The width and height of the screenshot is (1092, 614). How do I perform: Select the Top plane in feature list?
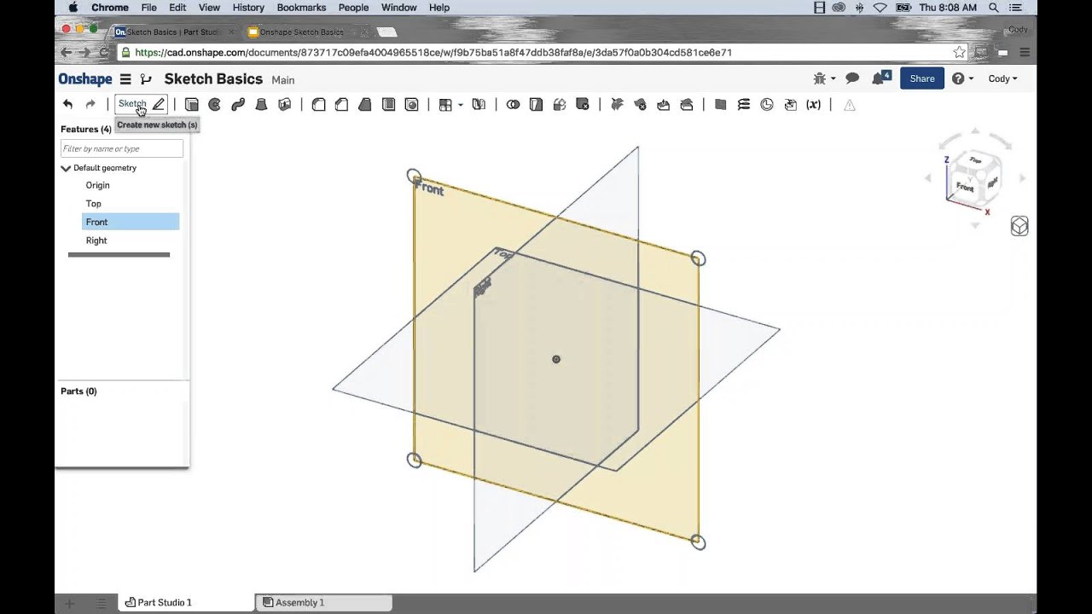(x=94, y=204)
